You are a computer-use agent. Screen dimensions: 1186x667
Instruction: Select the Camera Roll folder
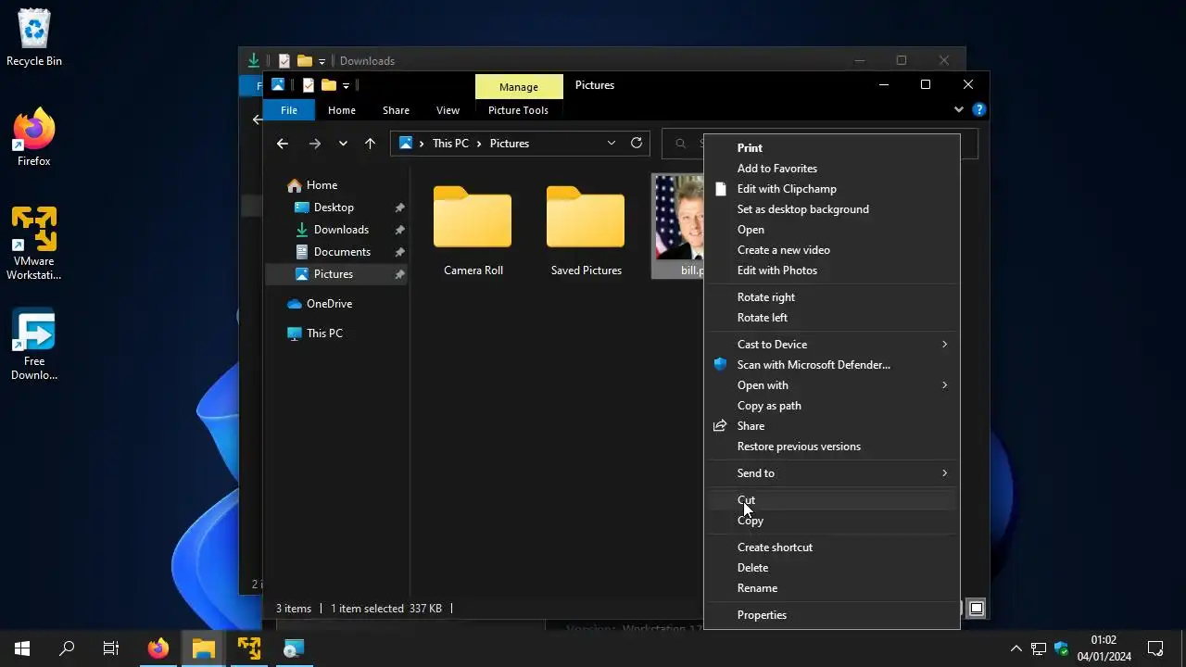coord(473,231)
